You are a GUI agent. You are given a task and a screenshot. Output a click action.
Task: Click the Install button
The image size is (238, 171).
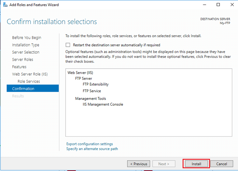coord(196,164)
